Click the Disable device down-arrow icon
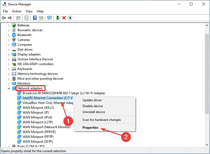The image size is (210, 154). click(70, 18)
